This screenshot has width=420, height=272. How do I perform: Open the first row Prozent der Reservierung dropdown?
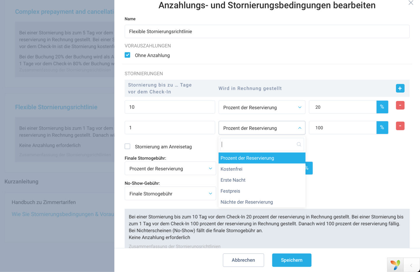(262, 107)
